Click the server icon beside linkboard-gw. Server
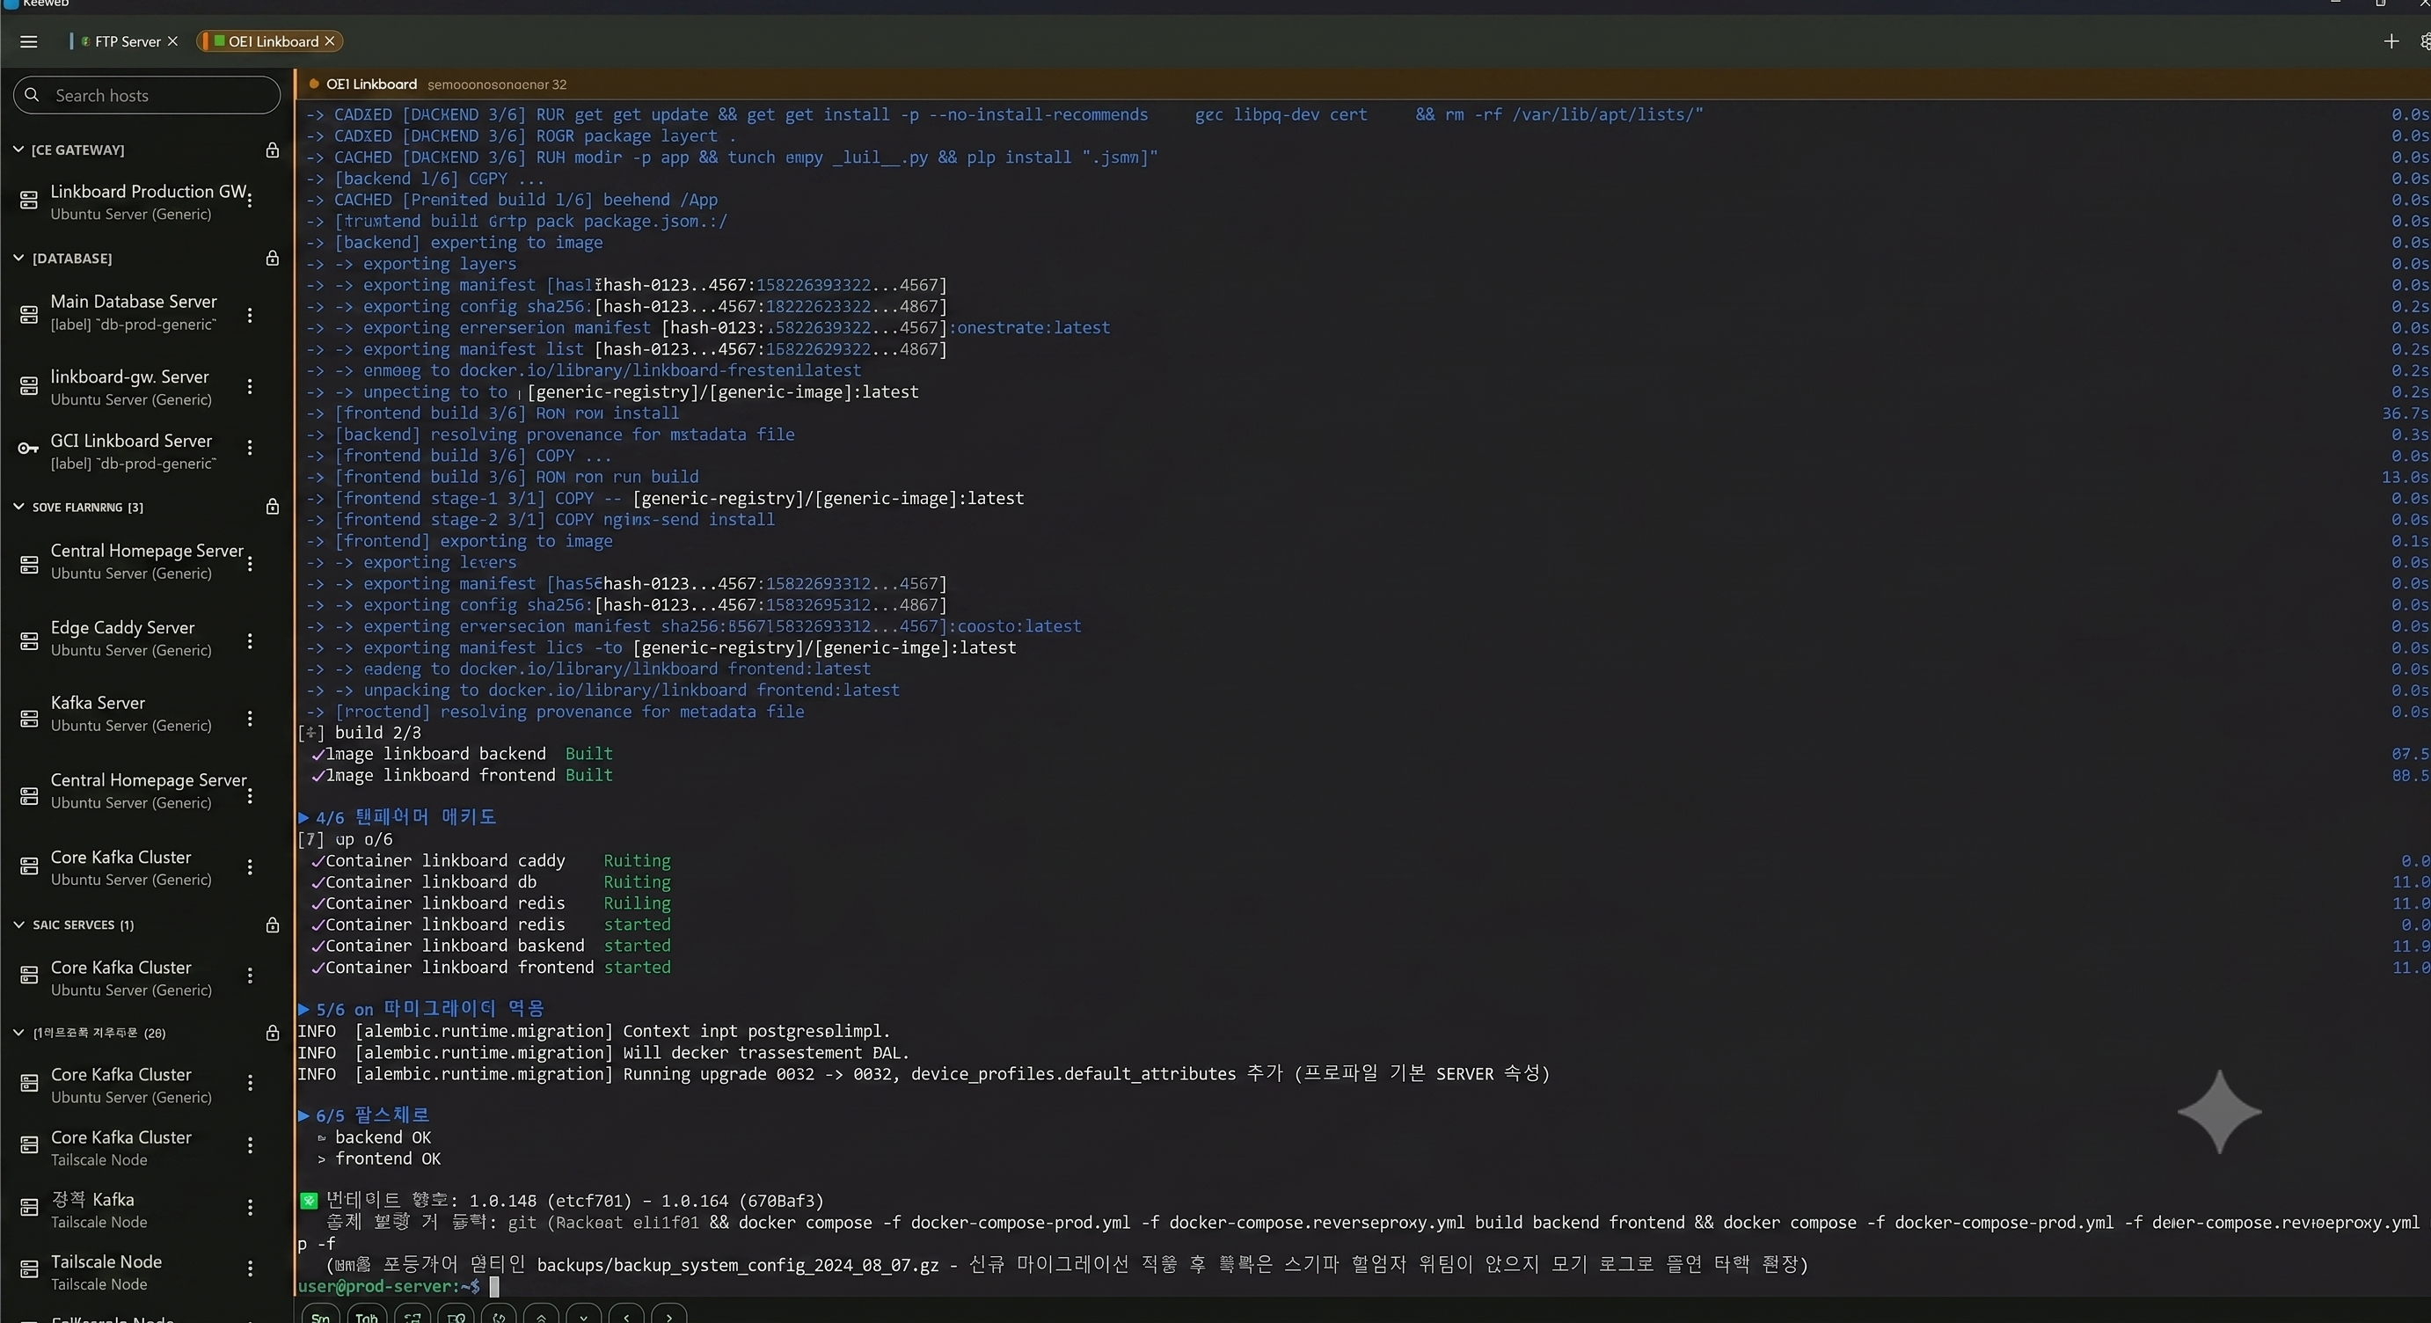This screenshot has height=1323, width=2431. (x=29, y=386)
